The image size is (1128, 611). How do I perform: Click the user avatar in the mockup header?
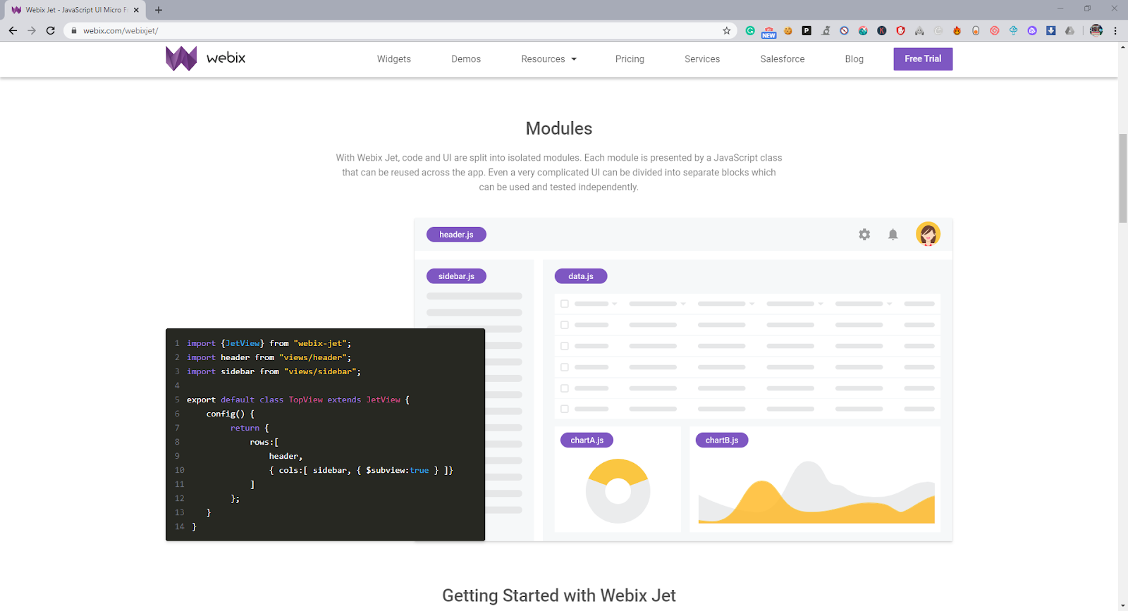coord(928,234)
